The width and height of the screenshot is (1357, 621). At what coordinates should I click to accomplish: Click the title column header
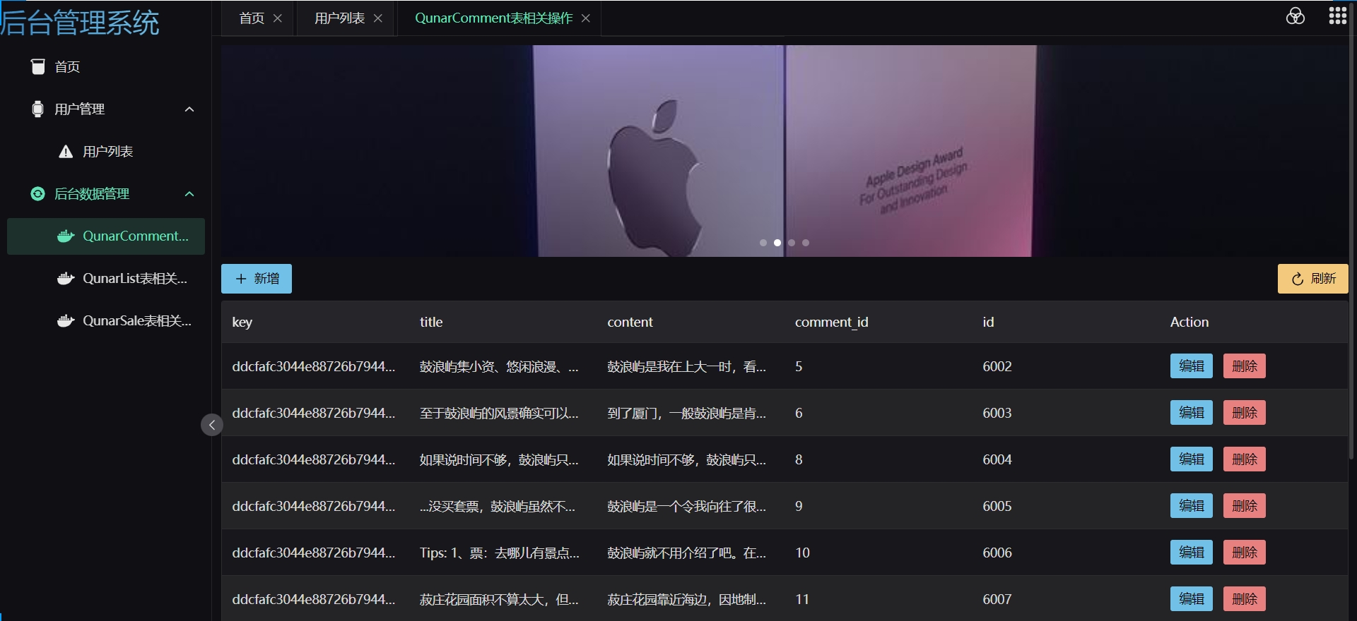pos(431,322)
